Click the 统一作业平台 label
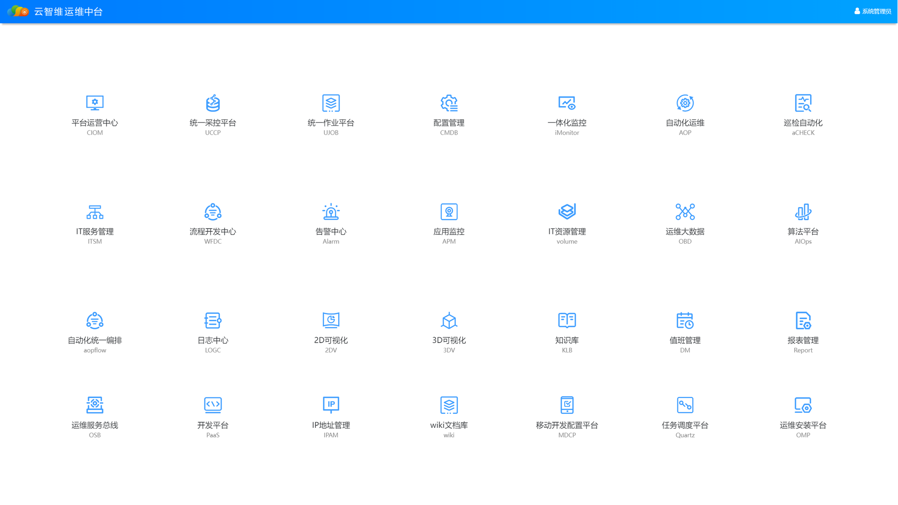This screenshot has width=898, height=505. coord(331,123)
